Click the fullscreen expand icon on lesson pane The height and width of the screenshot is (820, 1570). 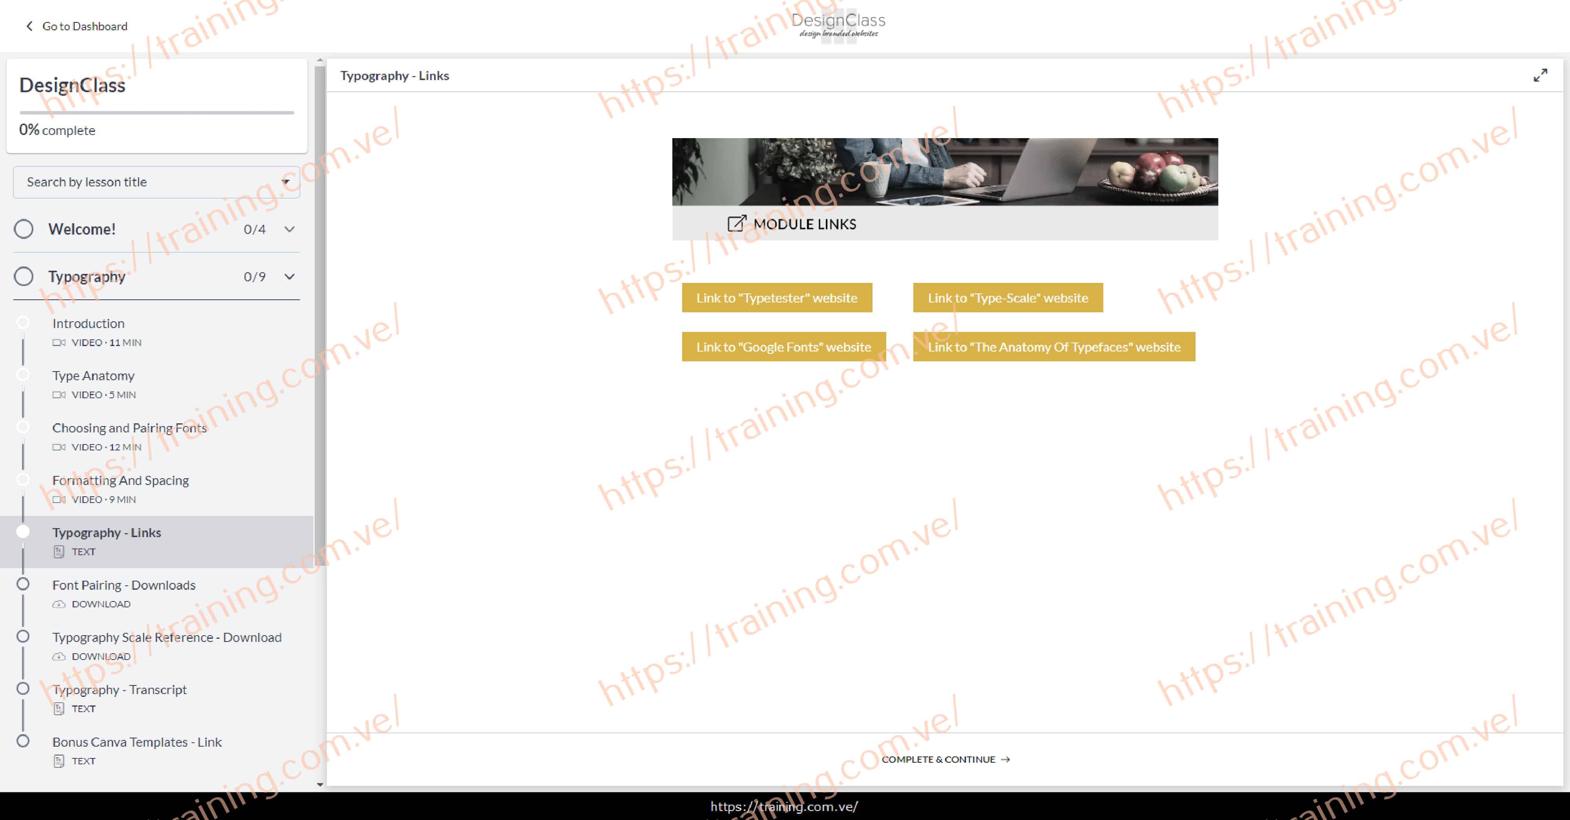pyautogui.click(x=1540, y=75)
